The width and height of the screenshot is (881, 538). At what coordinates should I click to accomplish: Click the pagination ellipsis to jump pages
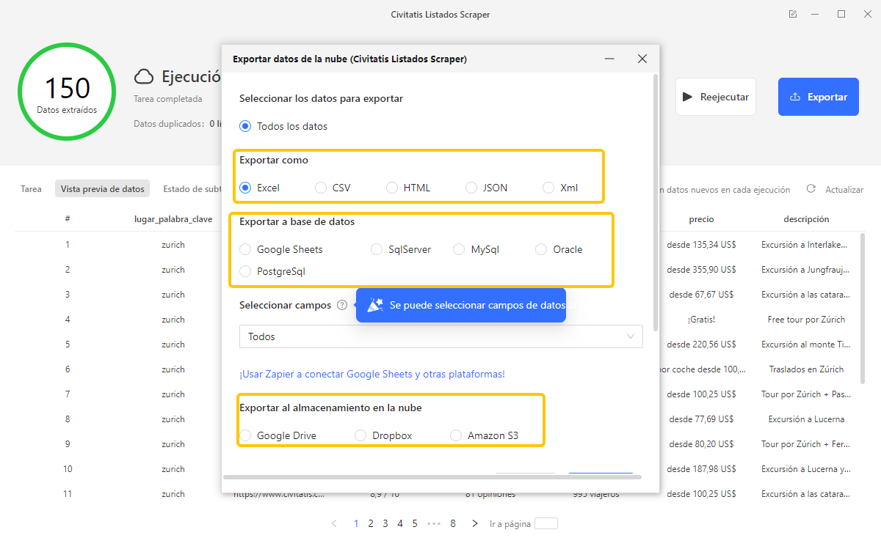(x=434, y=523)
